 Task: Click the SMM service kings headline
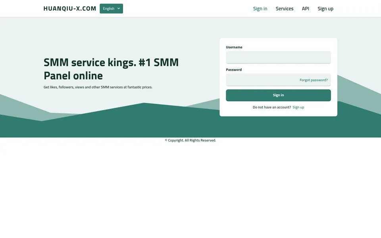tap(111, 69)
